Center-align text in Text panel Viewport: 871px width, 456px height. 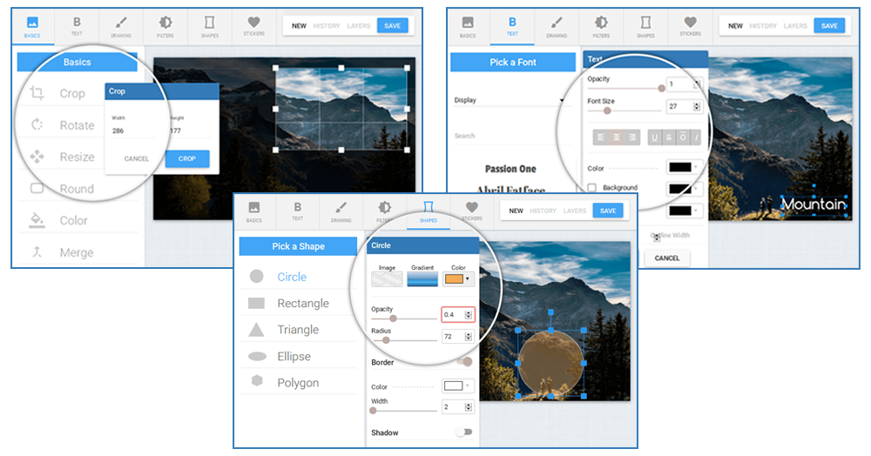point(617,137)
